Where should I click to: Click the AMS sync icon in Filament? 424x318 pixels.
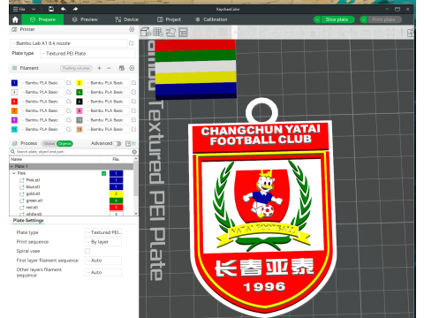[x=122, y=68]
